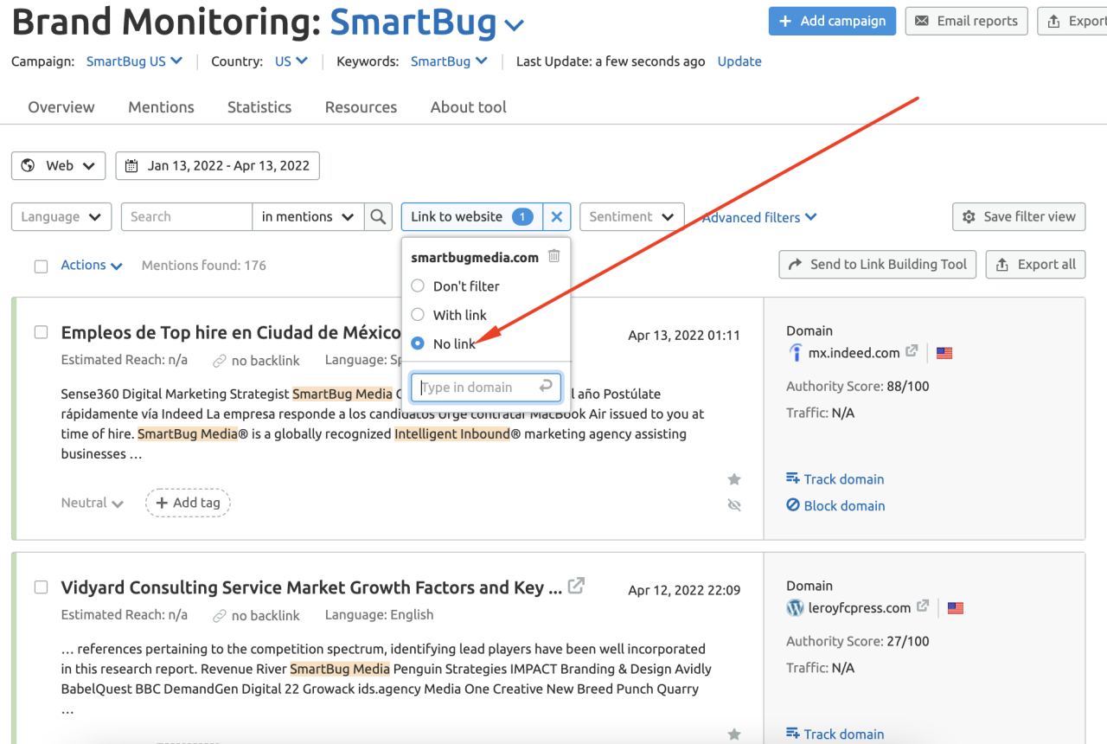Open leroyfcpress.com external link icon
The width and height of the screenshot is (1107, 744).
coord(923,606)
